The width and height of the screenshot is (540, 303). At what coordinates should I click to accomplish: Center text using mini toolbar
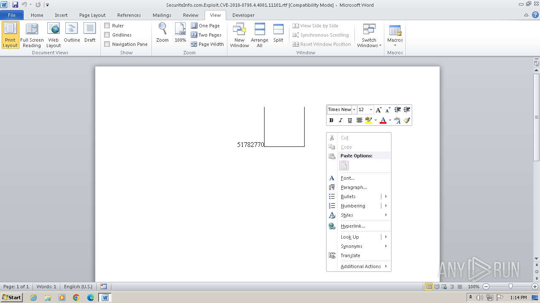coord(359,120)
